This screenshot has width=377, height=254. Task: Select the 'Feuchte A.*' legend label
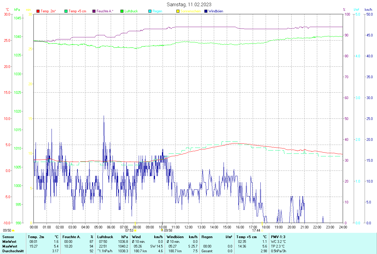pos(105,11)
